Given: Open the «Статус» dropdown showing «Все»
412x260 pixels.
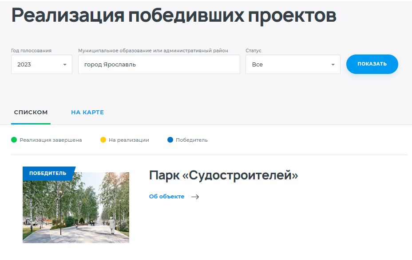Looking at the screenshot, I should click(293, 64).
